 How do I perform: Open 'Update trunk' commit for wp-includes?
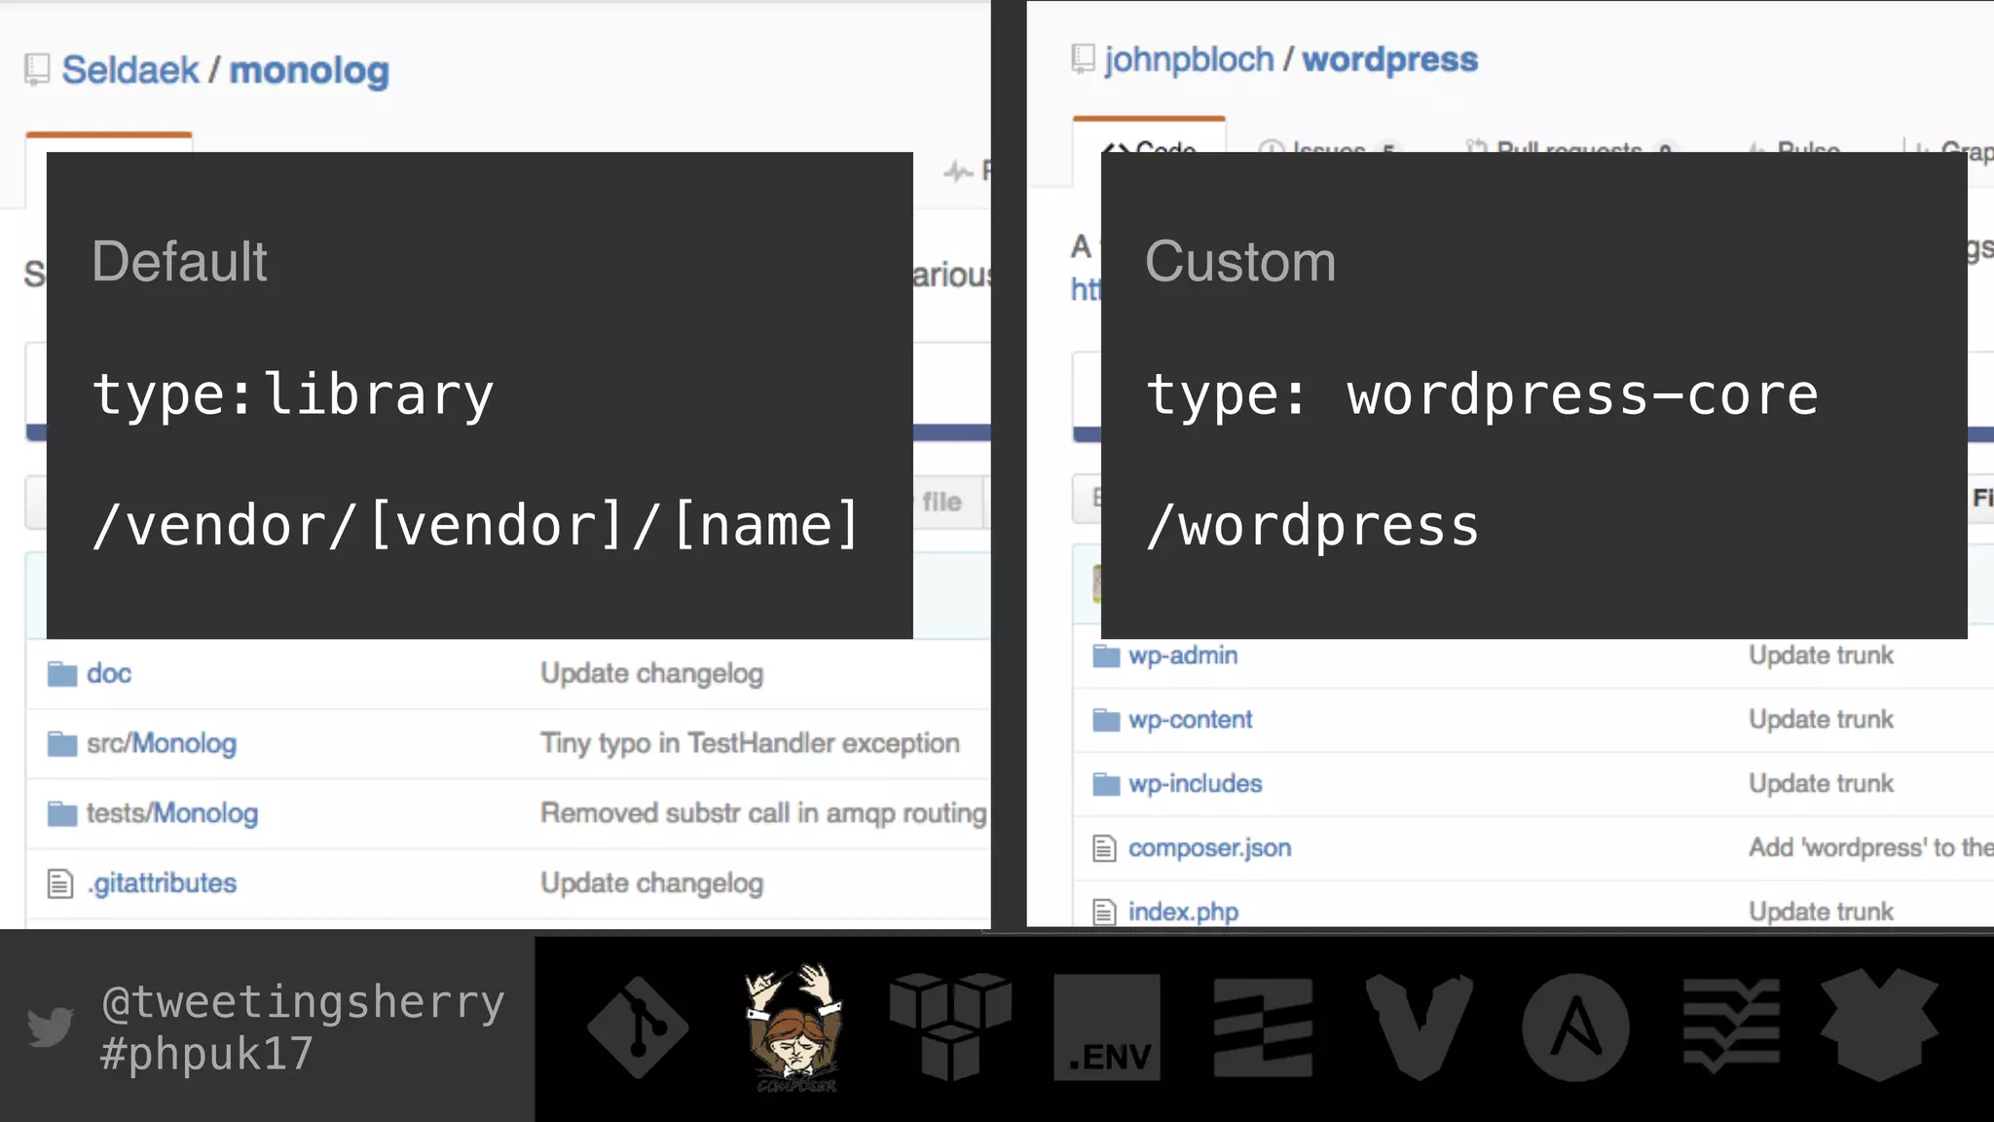[x=1821, y=784]
